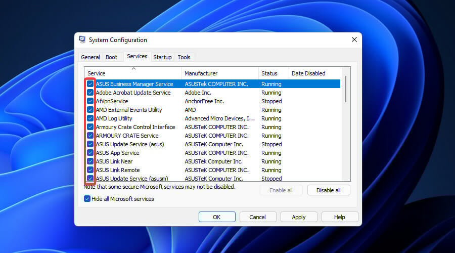The image size is (455, 253).
Task: Select the ASUS Update Service (asus) name
Action: [x=130, y=144]
